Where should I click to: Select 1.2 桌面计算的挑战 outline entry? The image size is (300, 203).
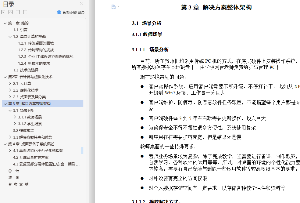pyautogui.click(x=30, y=37)
